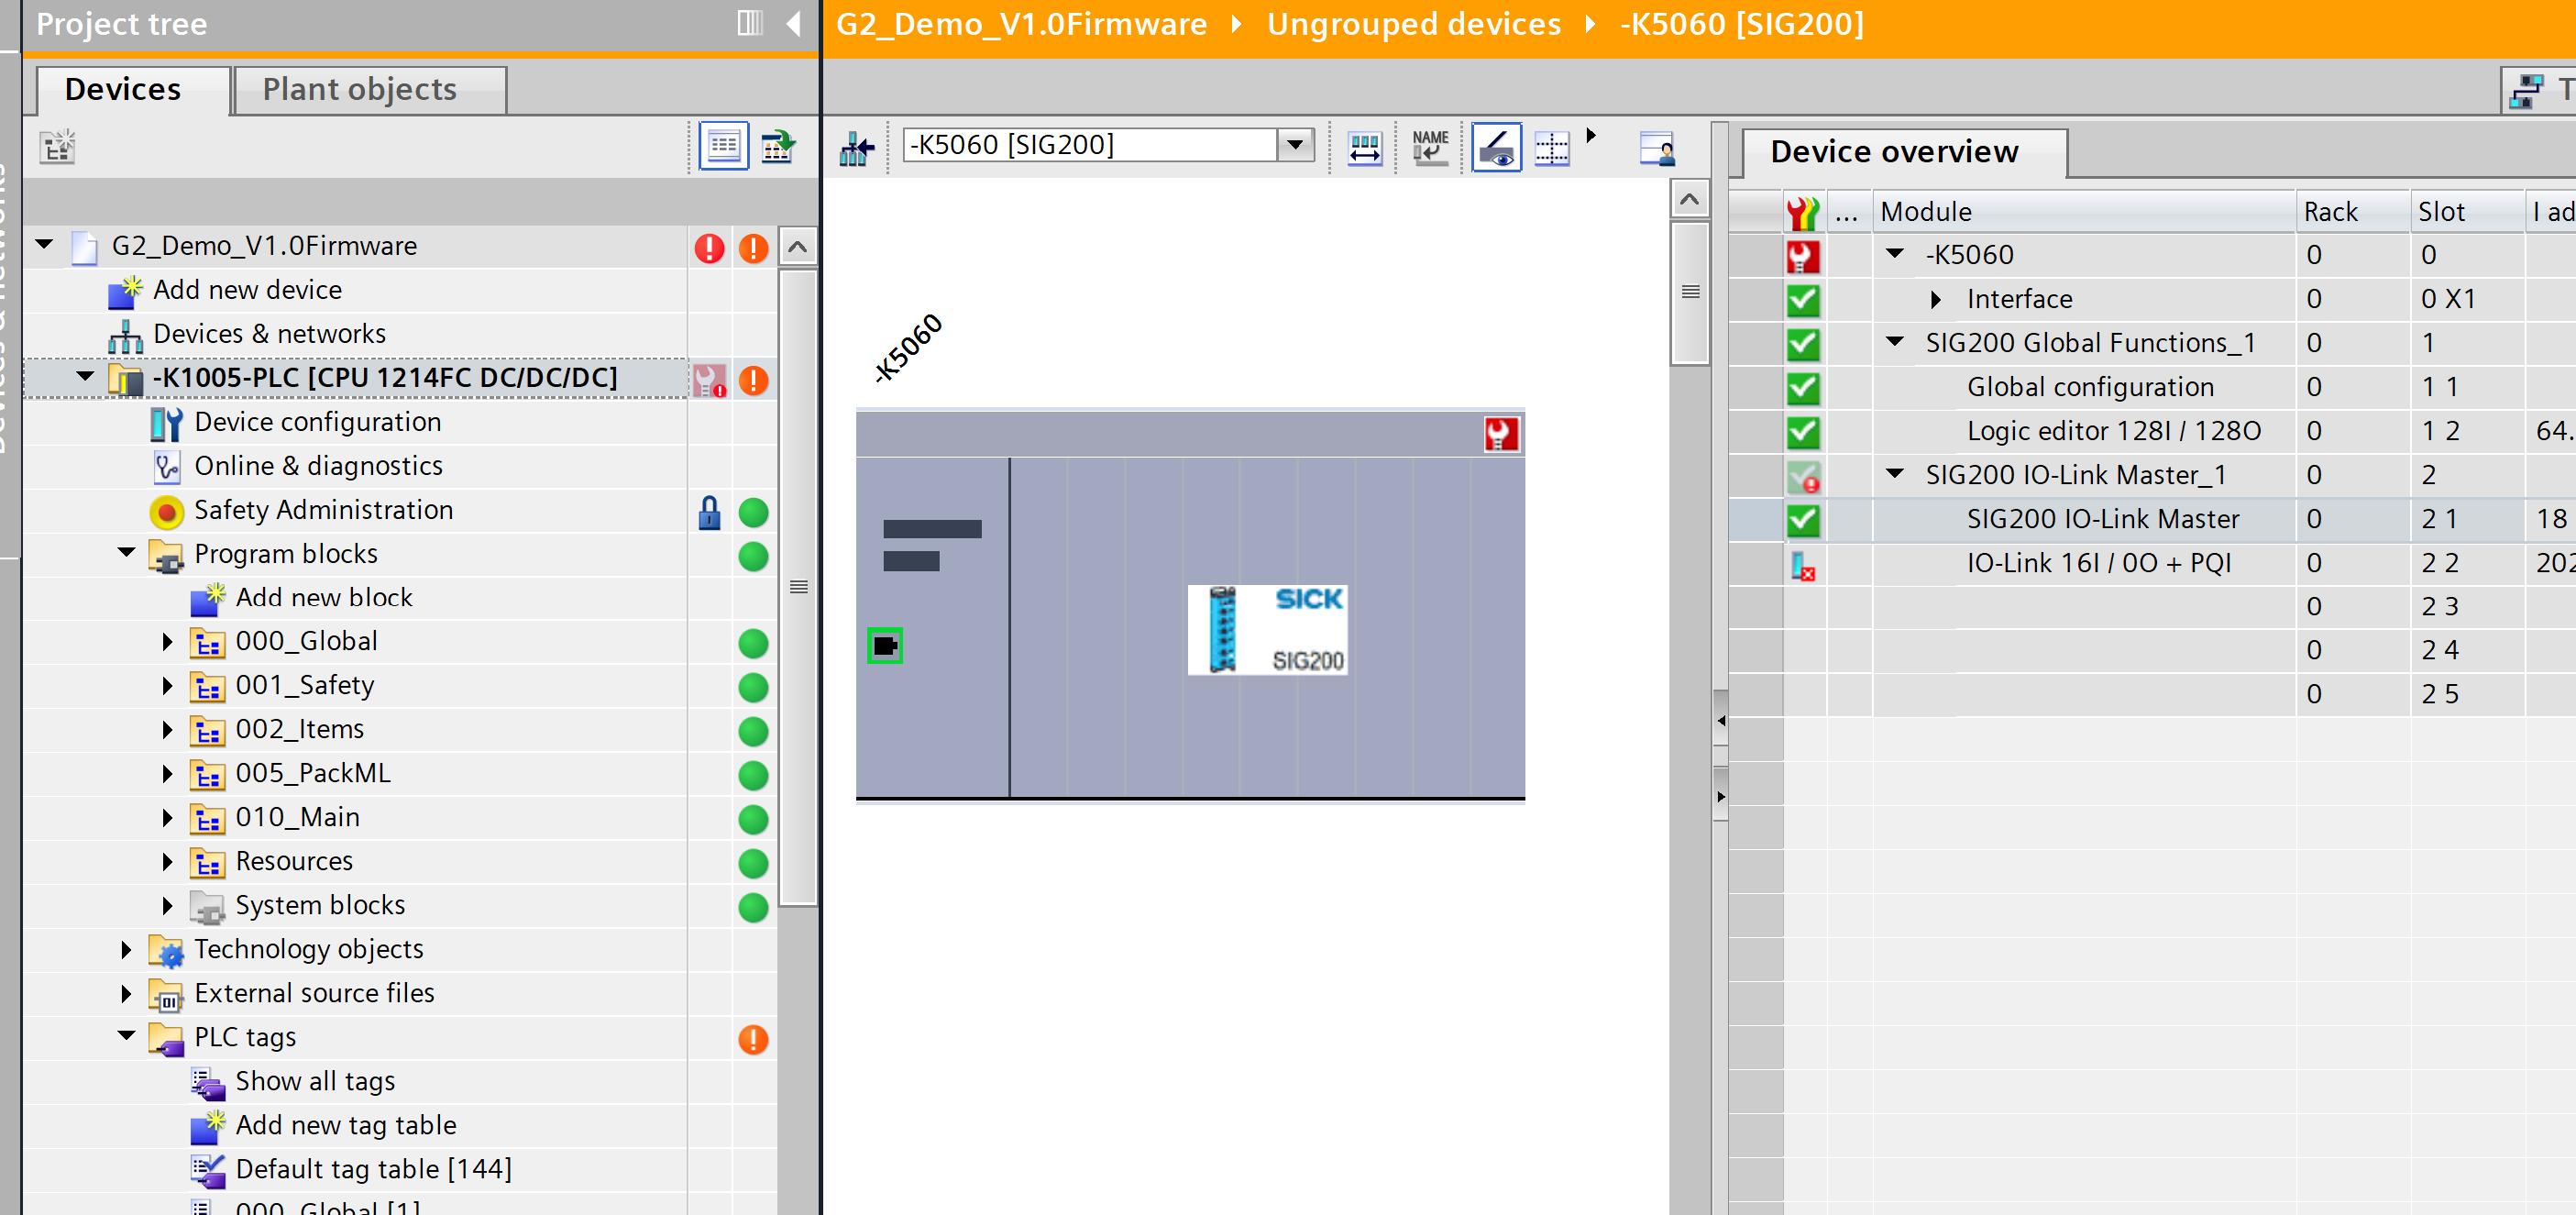Click the show overview icon in project tree

click(777, 147)
